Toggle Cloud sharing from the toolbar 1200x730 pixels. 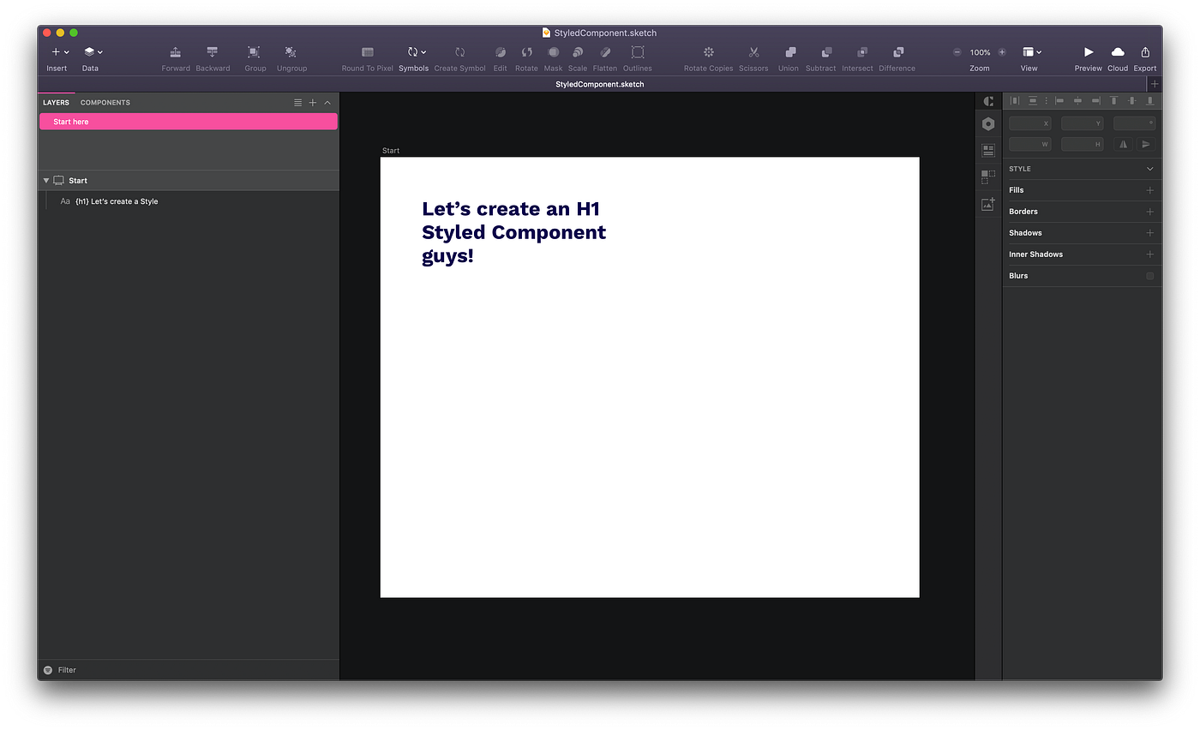tap(1117, 52)
